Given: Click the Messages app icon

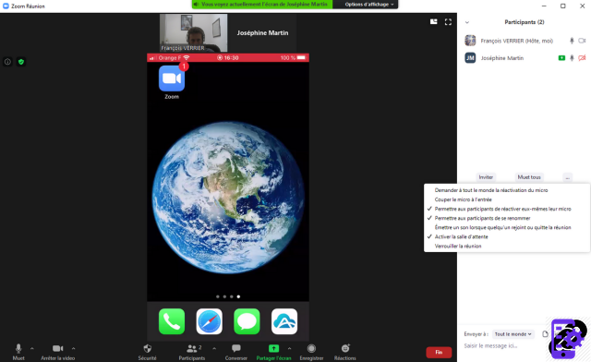Looking at the screenshot, I should [x=247, y=321].
